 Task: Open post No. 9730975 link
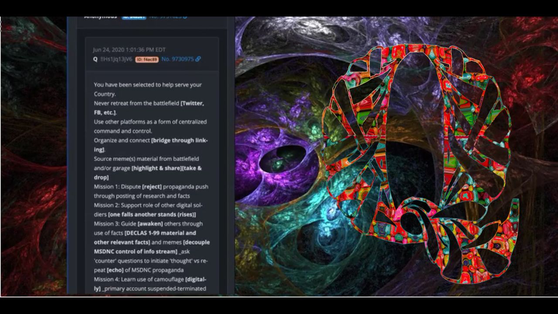coord(177,59)
